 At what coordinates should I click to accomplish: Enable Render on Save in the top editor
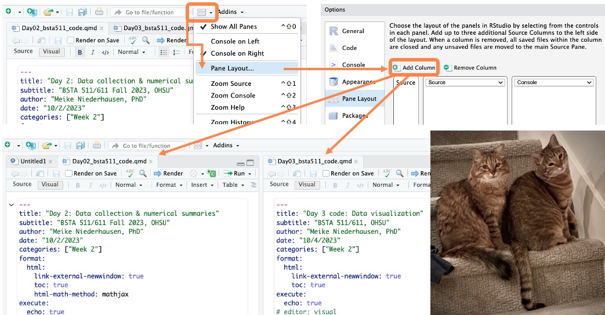click(71, 41)
